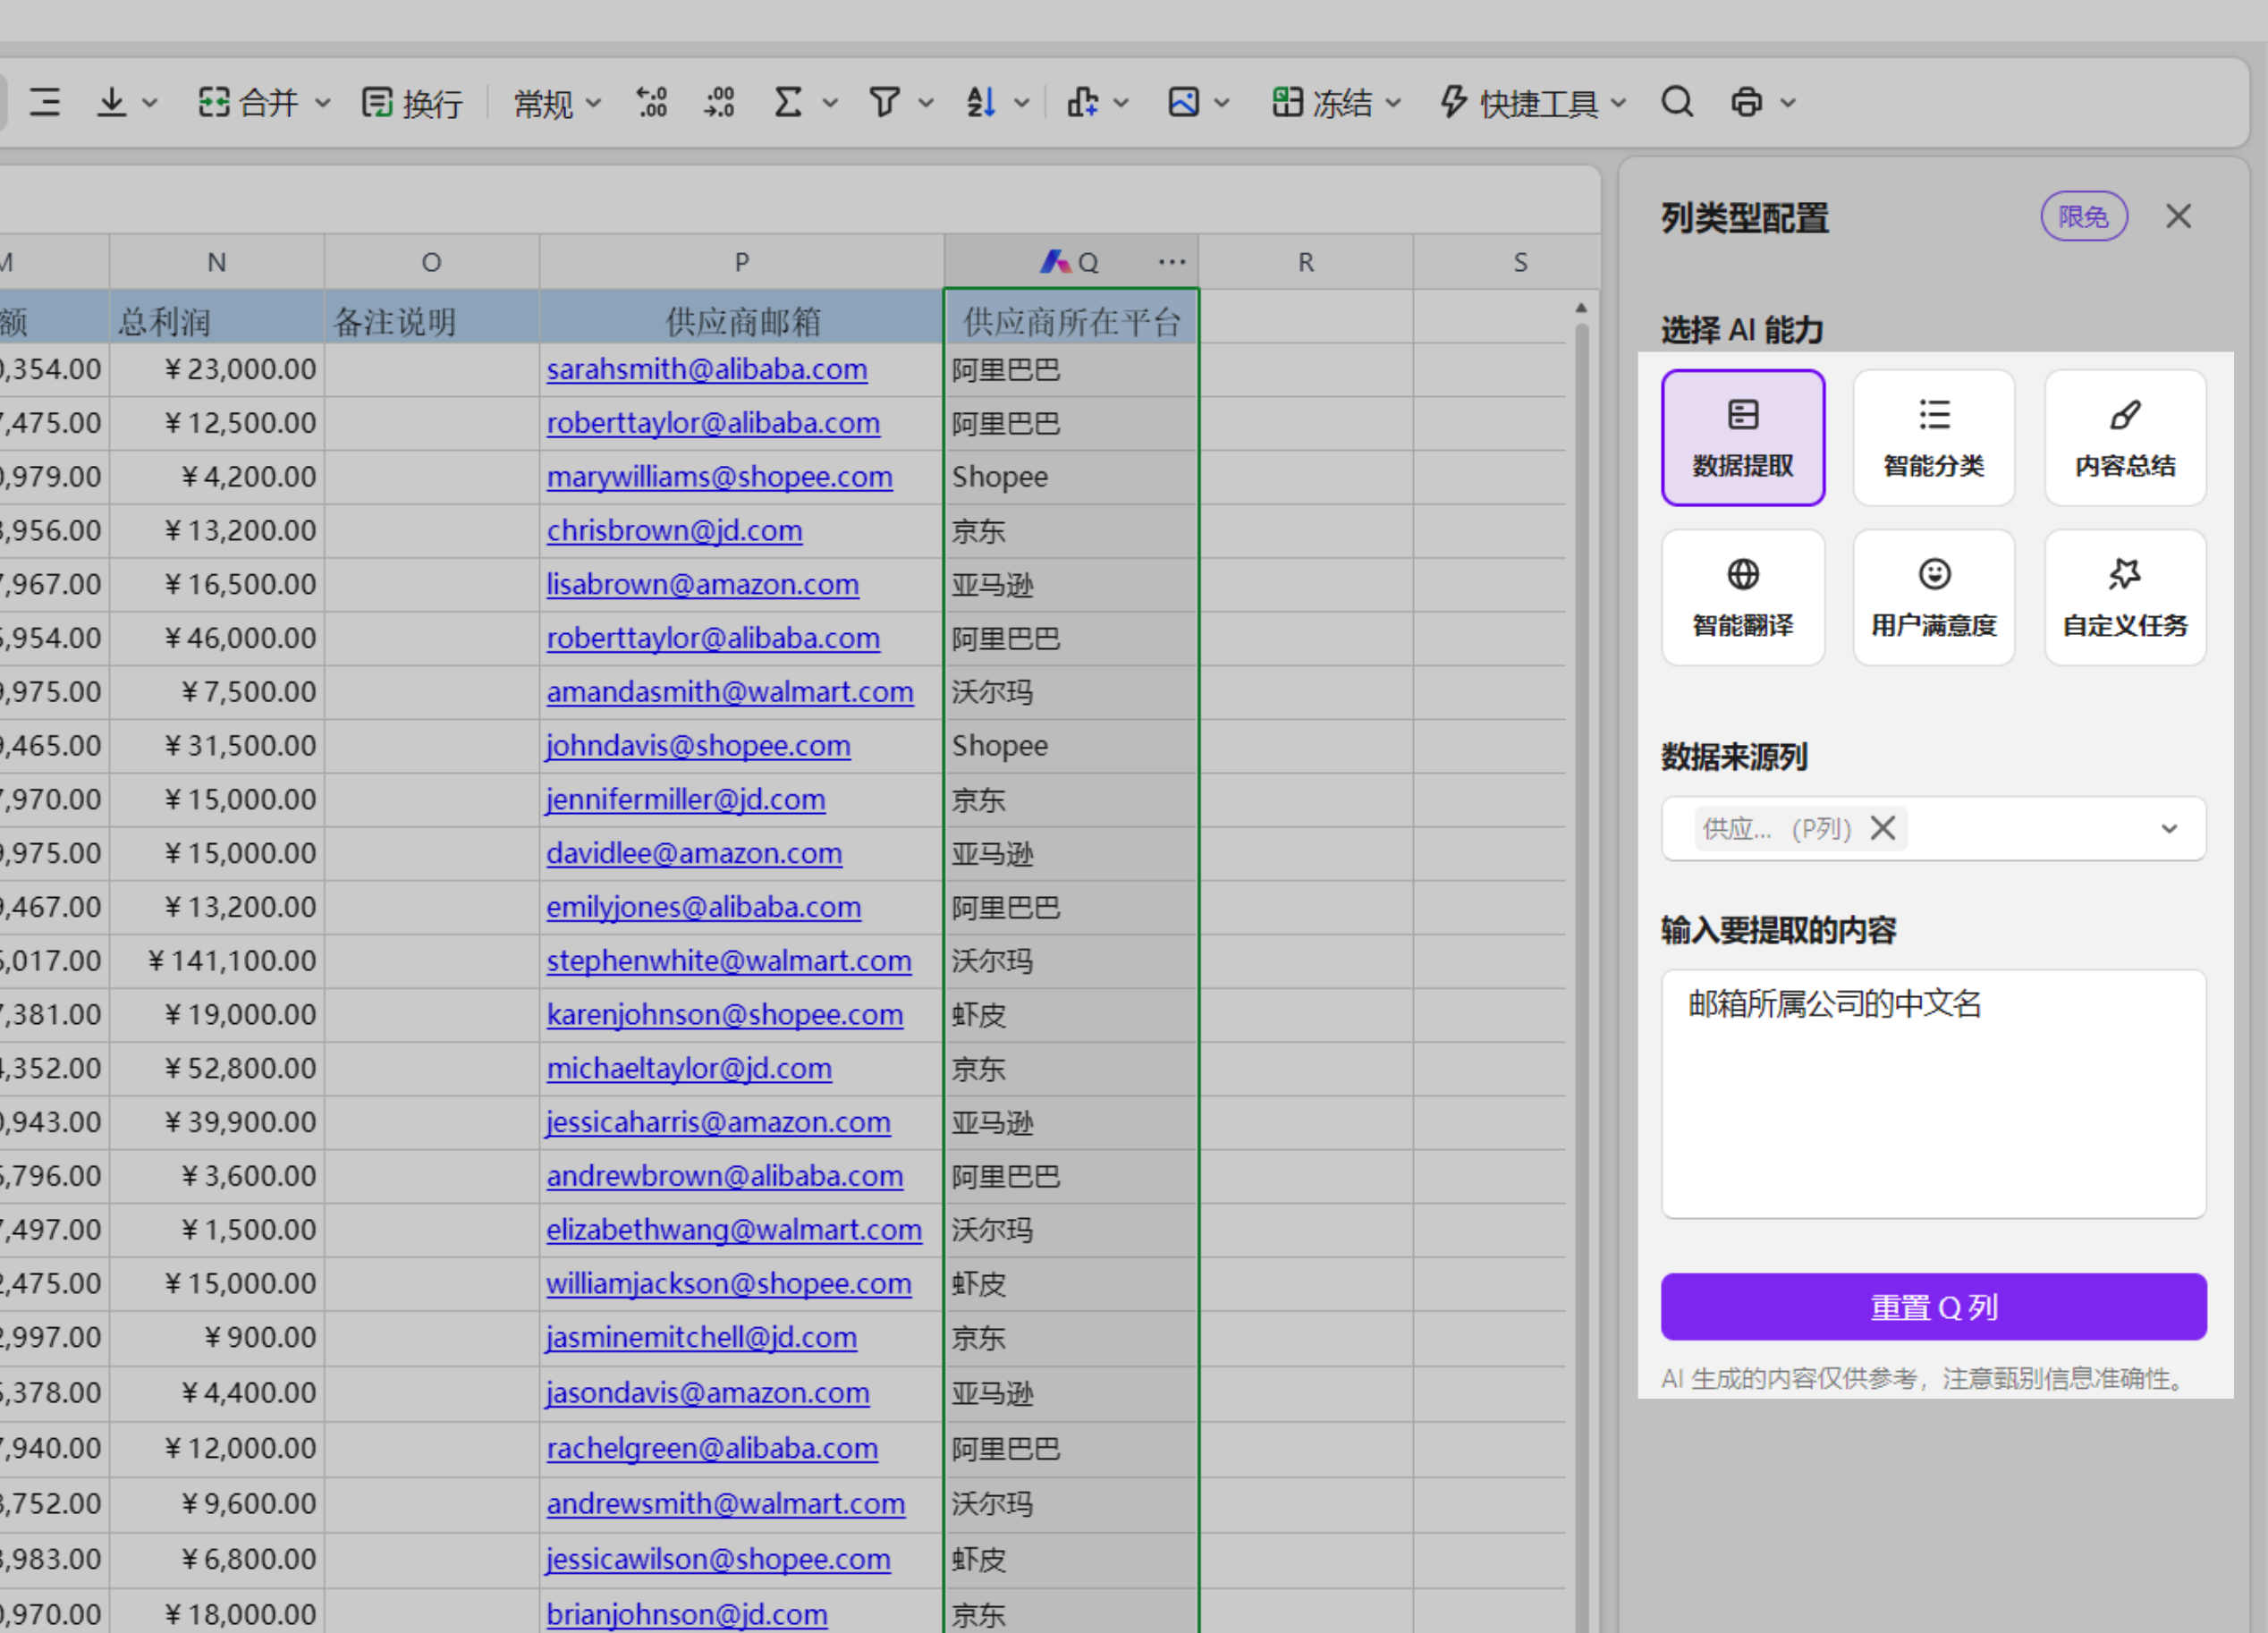Screen dimensions: 2268x1633
Task: Remove the 供应...(P列) source column tag
Action: [1883, 828]
